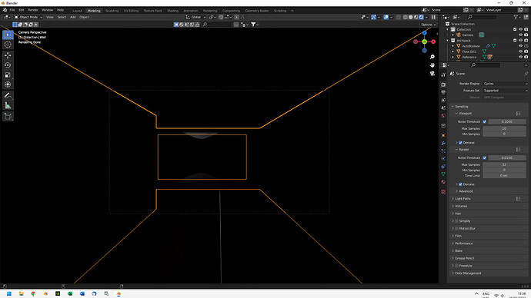Switch to the Geometry Nodes workspace tab
The image size is (531, 298).
(x=257, y=11)
